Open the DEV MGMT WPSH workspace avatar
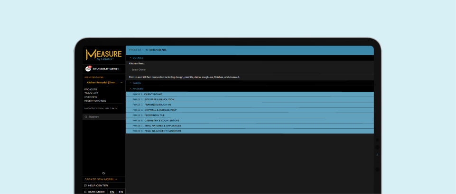The height and width of the screenshot is (194, 456). [x=88, y=69]
